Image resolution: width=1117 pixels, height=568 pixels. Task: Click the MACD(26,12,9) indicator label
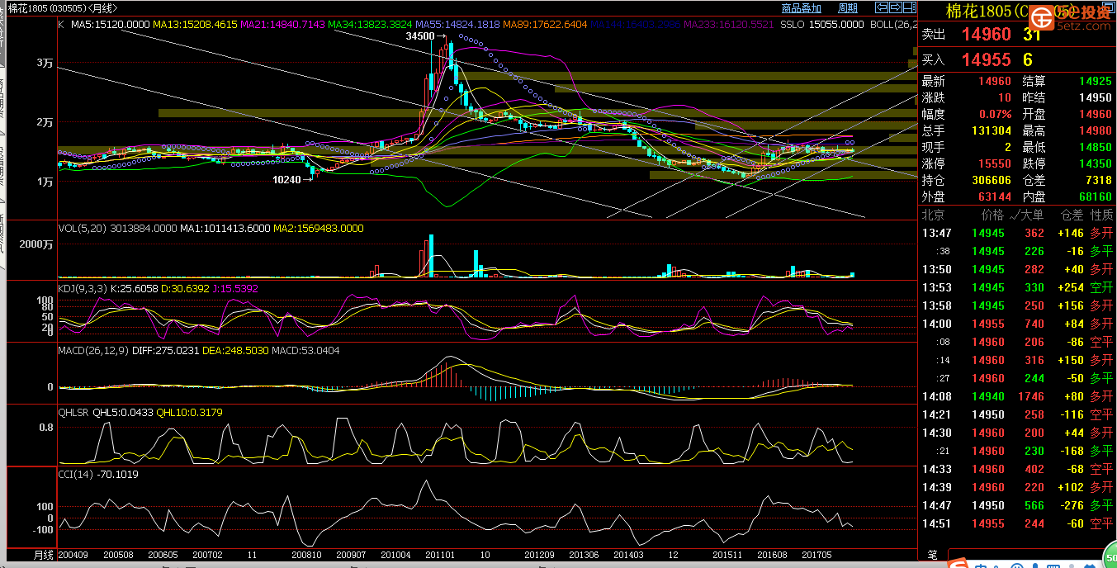click(95, 351)
